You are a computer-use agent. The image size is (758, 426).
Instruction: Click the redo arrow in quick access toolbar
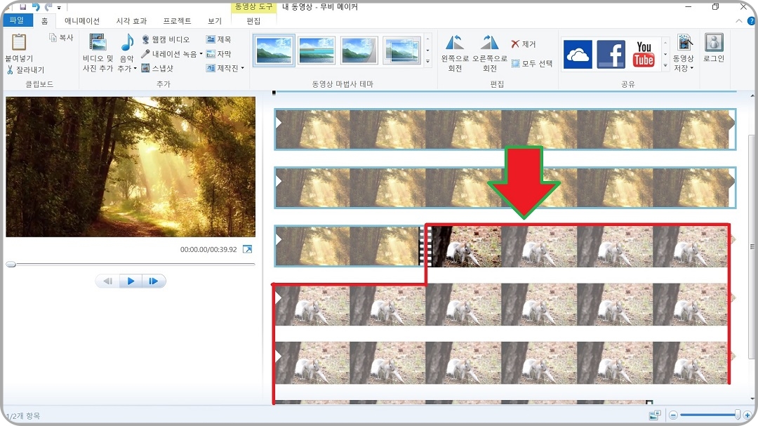[x=48, y=7]
